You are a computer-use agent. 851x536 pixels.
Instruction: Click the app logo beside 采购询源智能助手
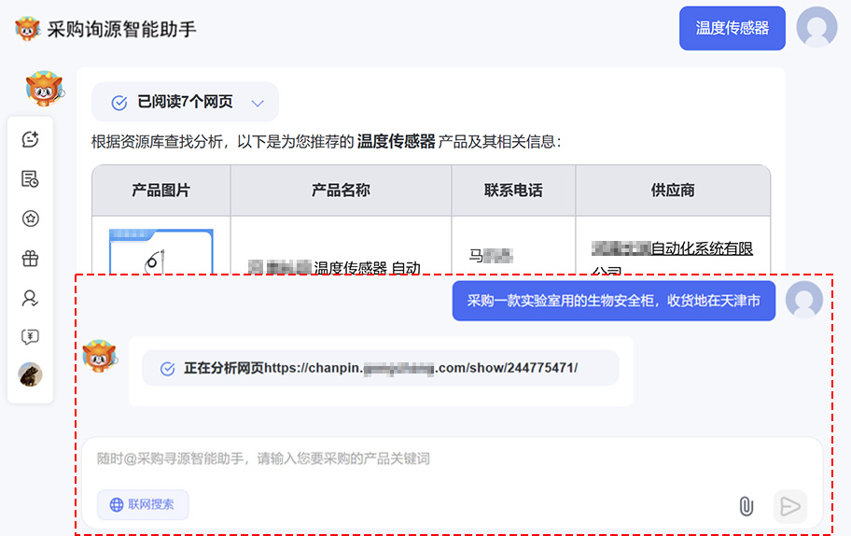click(28, 28)
